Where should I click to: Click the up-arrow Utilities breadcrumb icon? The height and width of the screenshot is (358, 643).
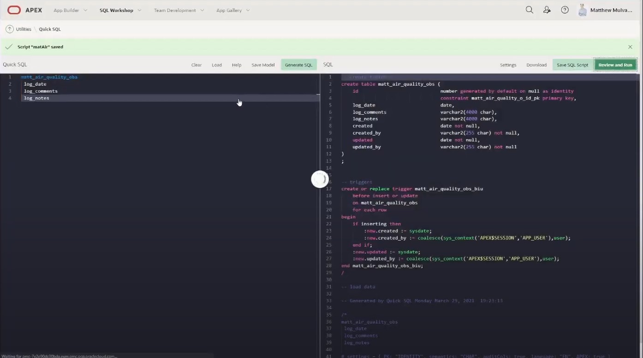pyautogui.click(x=9, y=29)
